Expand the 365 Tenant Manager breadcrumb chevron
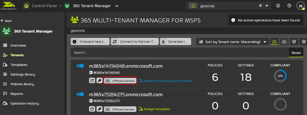Screen dimensions: 307x115 coord(117,6)
